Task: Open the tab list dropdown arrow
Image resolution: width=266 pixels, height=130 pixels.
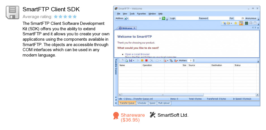Action: pos(258,28)
